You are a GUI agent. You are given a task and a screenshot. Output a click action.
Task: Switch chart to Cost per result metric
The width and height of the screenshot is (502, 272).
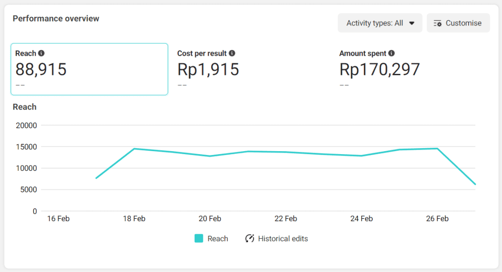click(251, 69)
